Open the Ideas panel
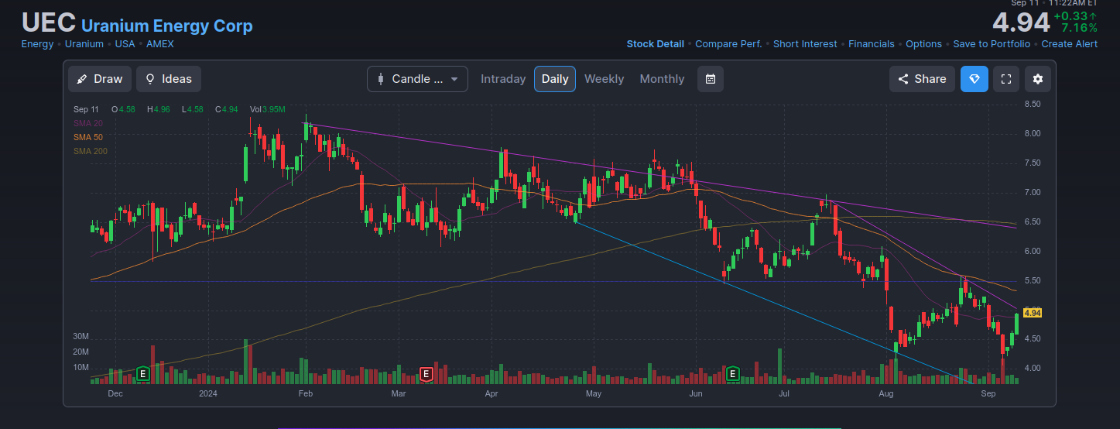Image resolution: width=1120 pixels, height=429 pixels. point(169,79)
